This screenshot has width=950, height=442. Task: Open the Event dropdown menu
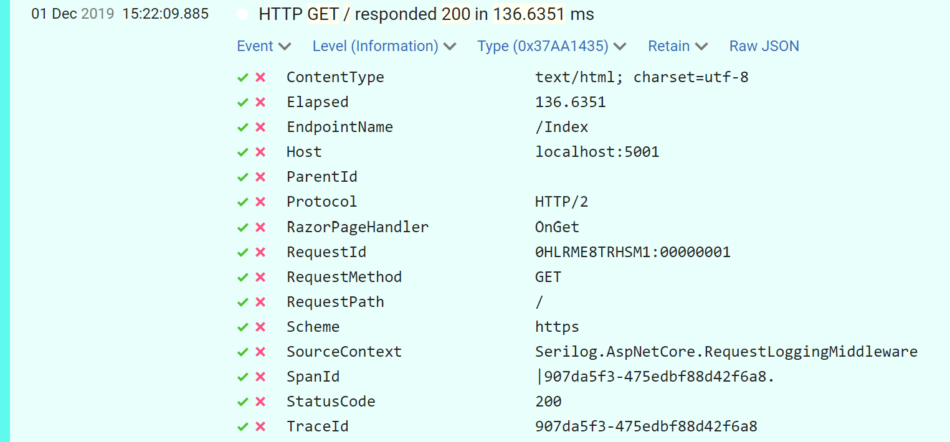(264, 47)
